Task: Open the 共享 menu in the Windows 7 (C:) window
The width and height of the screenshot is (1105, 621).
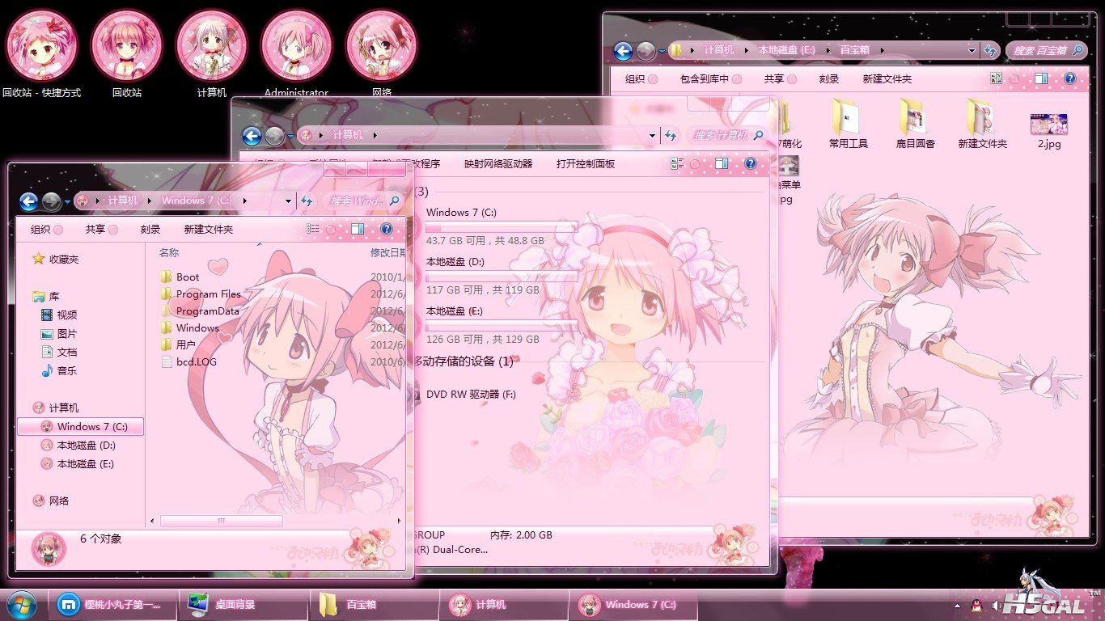Action: (101, 230)
